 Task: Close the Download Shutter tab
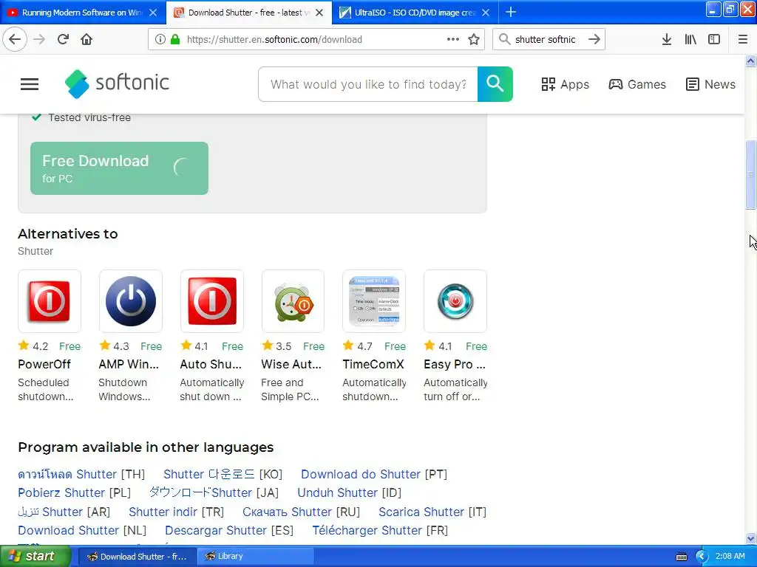pyautogui.click(x=319, y=13)
